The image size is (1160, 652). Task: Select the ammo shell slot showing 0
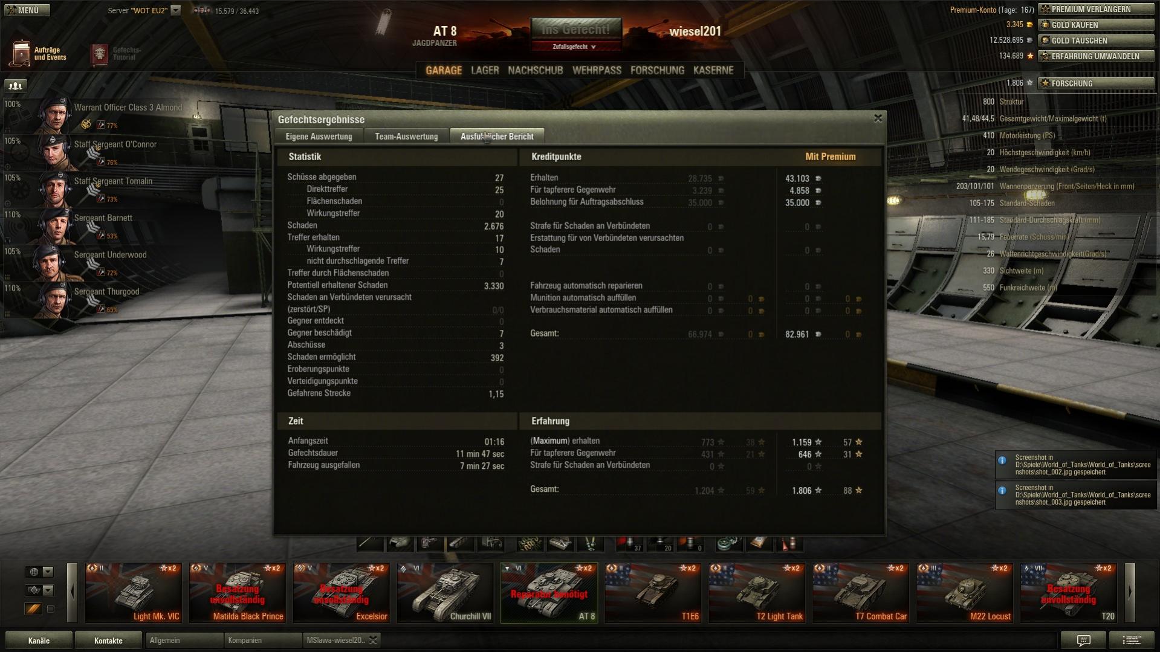(690, 544)
